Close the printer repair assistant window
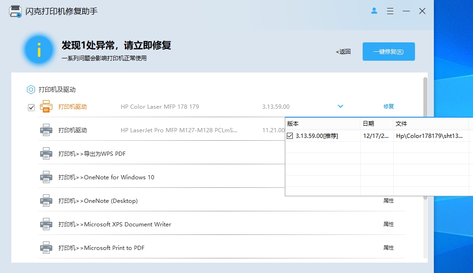Viewport: 473px width, 273px height. coord(423,11)
